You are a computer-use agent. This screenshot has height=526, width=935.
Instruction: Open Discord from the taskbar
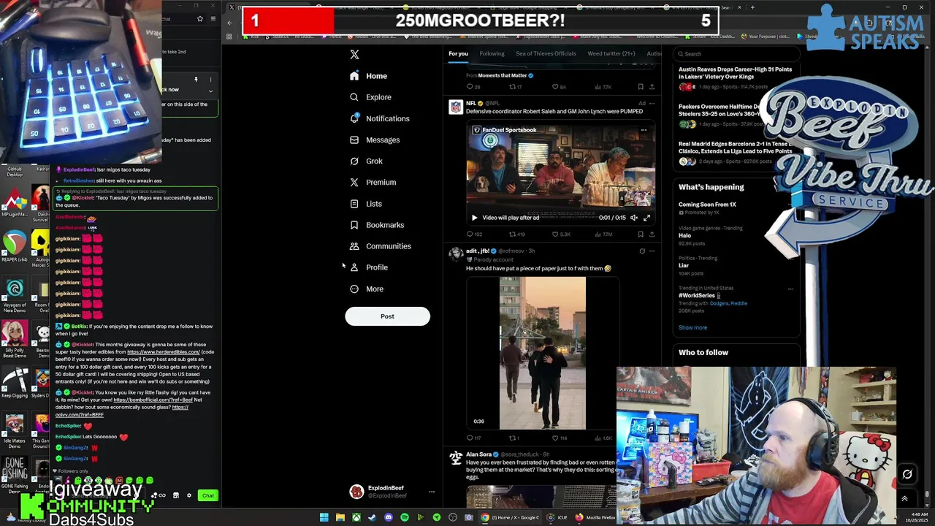point(388,518)
